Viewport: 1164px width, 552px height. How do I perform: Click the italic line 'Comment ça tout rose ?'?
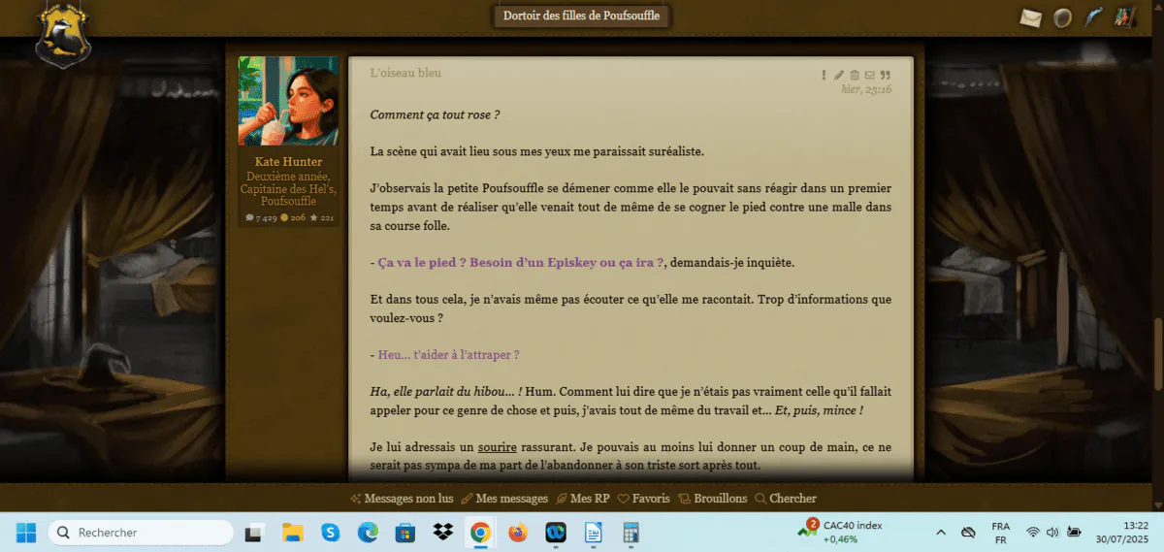(x=435, y=114)
